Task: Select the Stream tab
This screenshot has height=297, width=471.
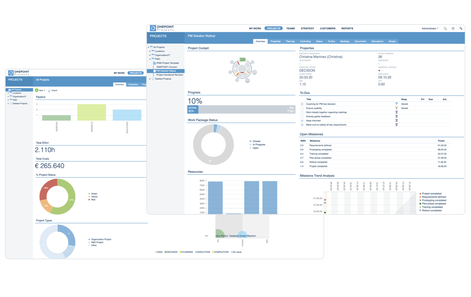Action: pyautogui.click(x=392, y=41)
